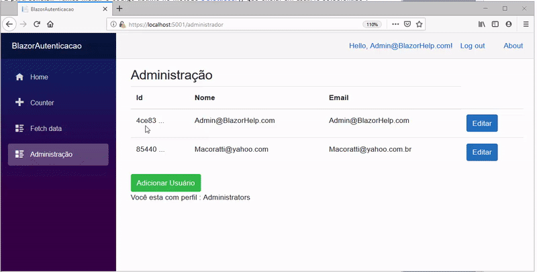
Task: Click the Log out link
Action: click(x=473, y=46)
